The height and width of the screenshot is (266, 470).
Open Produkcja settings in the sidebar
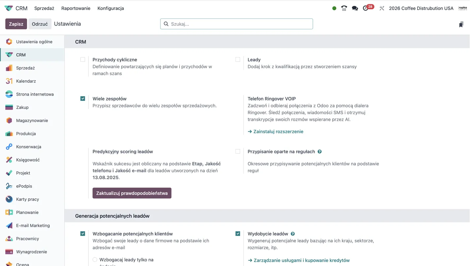pos(32,134)
